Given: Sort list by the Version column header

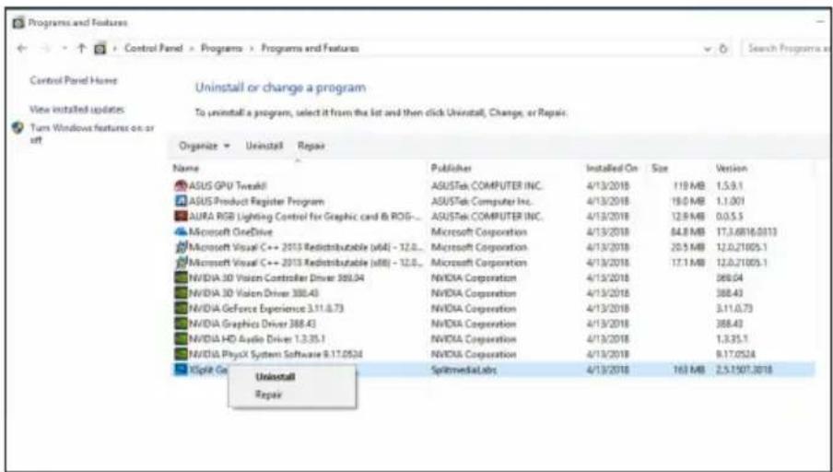Looking at the screenshot, I should 732,168.
